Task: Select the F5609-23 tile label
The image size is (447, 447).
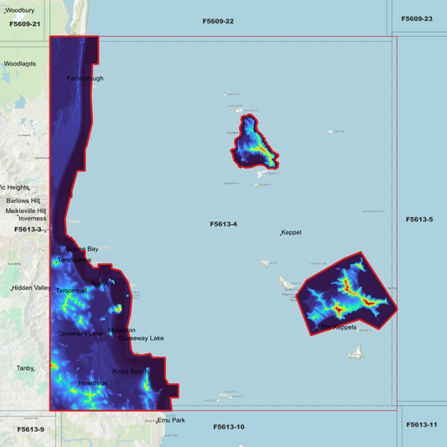Action: [x=417, y=18]
